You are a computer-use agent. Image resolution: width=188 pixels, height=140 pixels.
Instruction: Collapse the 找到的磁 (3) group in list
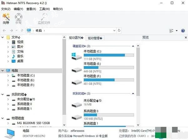point(133,94)
